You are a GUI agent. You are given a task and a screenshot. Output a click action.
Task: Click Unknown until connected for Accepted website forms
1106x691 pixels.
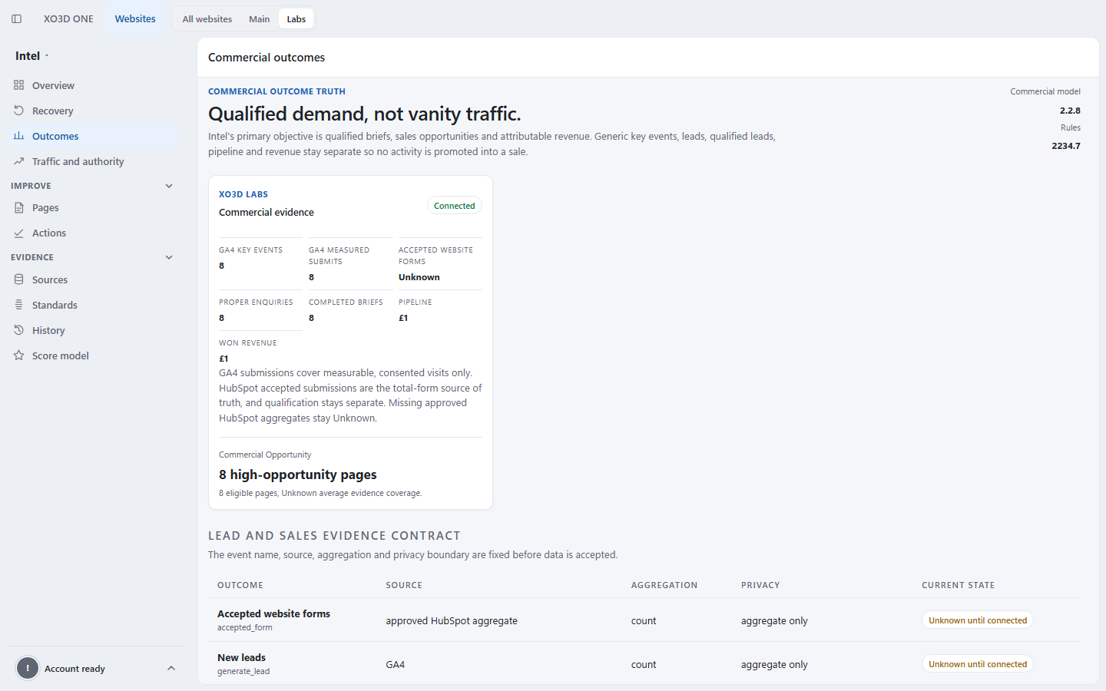(x=978, y=620)
